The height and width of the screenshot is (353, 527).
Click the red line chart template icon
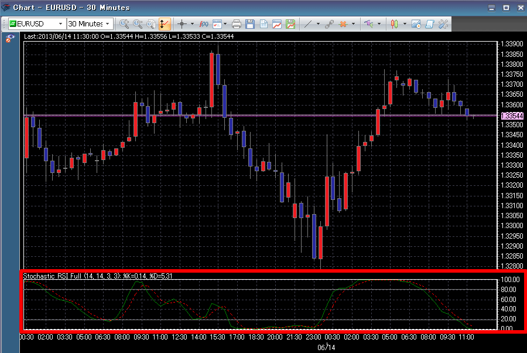tap(277, 24)
